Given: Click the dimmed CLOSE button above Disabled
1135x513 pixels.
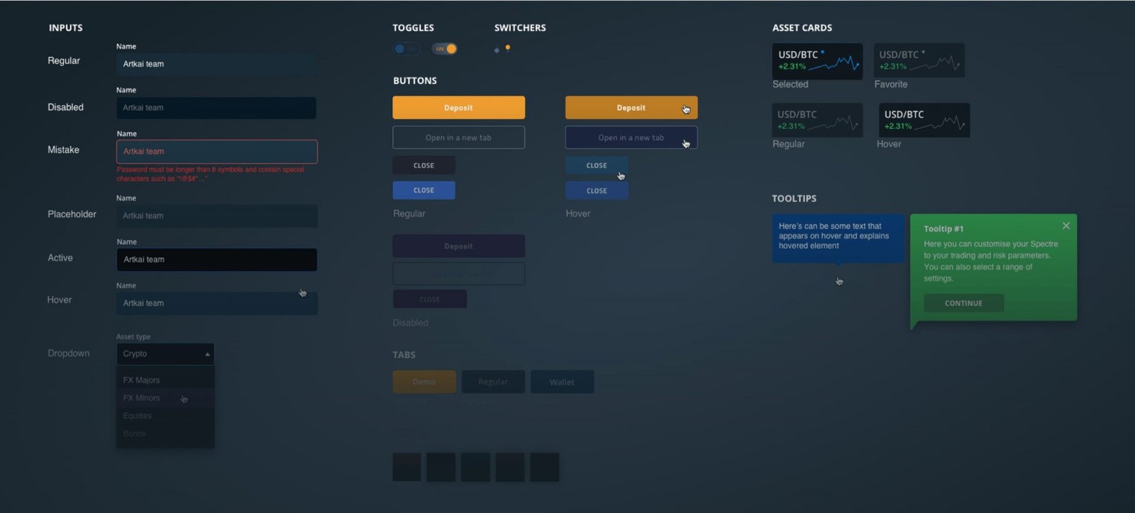Looking at the screenshot, I should 430,299.
